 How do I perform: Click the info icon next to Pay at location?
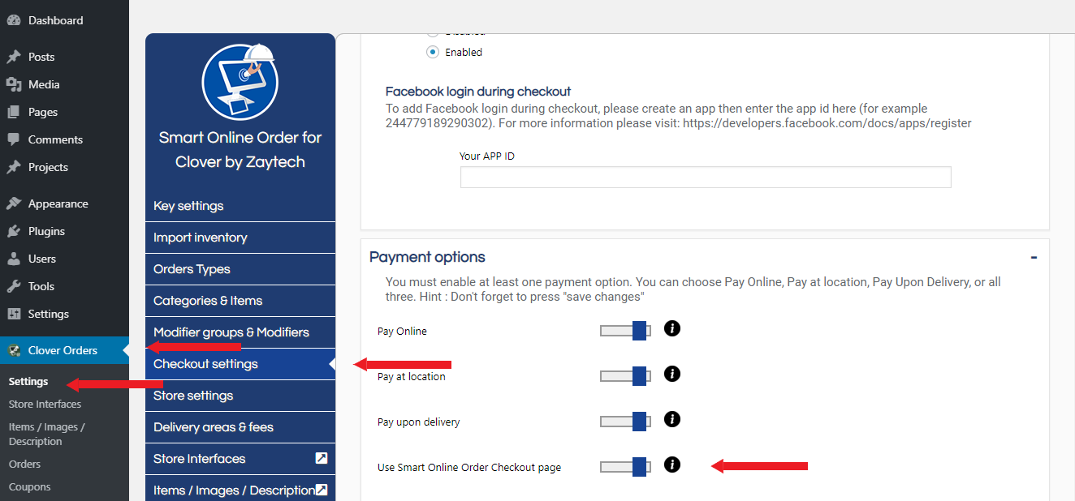(x=672, y=374)
